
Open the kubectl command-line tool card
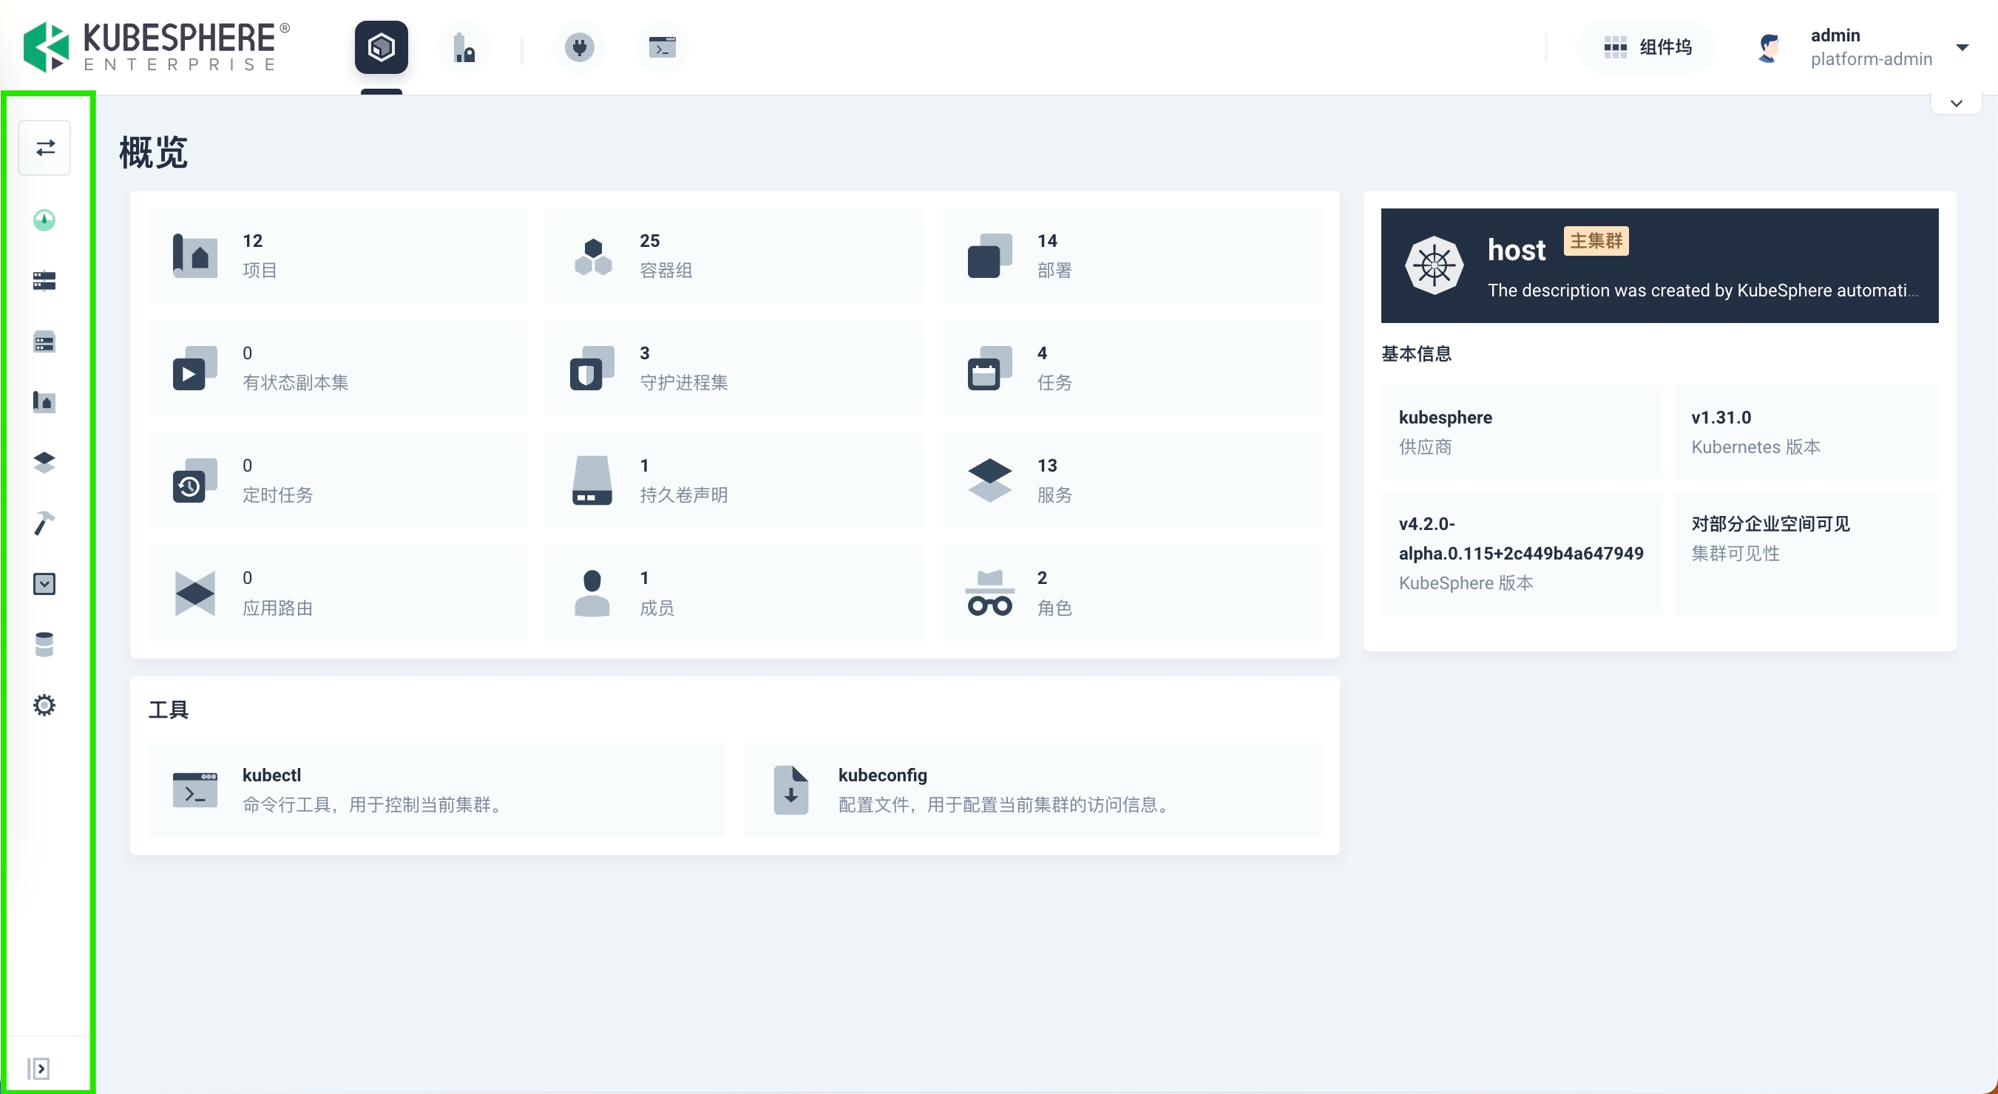[x=437, y=789]
